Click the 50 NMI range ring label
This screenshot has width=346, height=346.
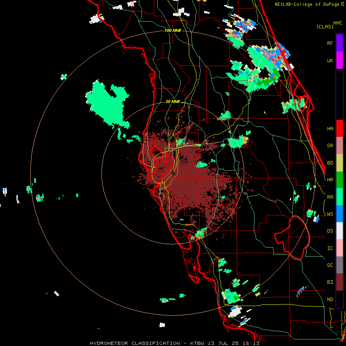[x=173, y=102]
